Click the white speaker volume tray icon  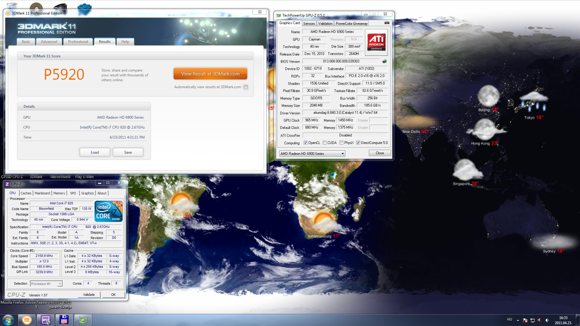coord(547,320)
